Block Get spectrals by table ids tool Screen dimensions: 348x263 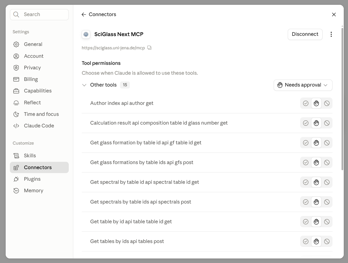(327, 202)
